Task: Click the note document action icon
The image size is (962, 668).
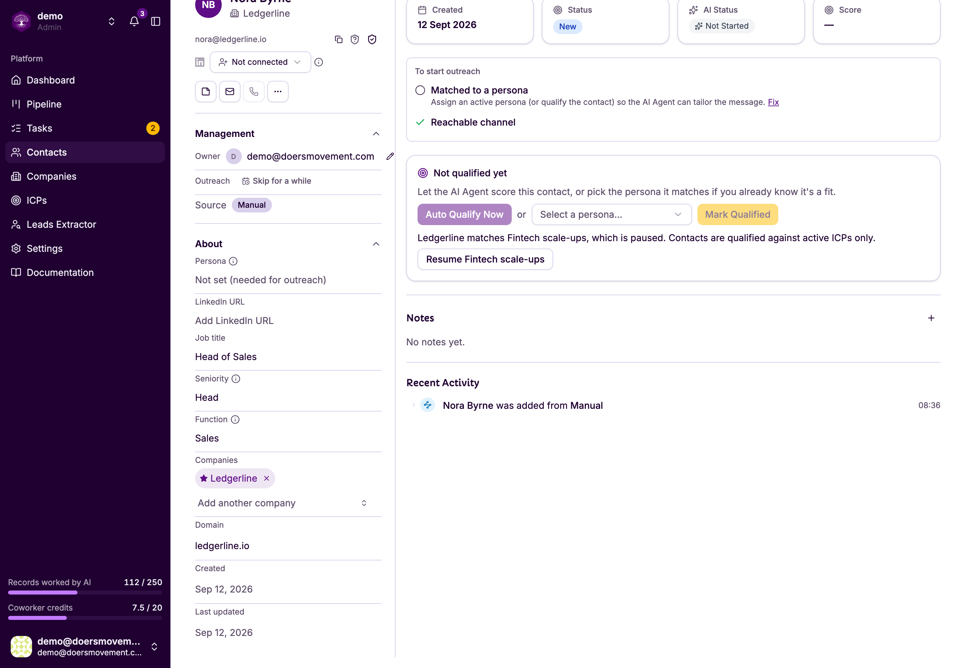Action: click(x=205, y=91)
